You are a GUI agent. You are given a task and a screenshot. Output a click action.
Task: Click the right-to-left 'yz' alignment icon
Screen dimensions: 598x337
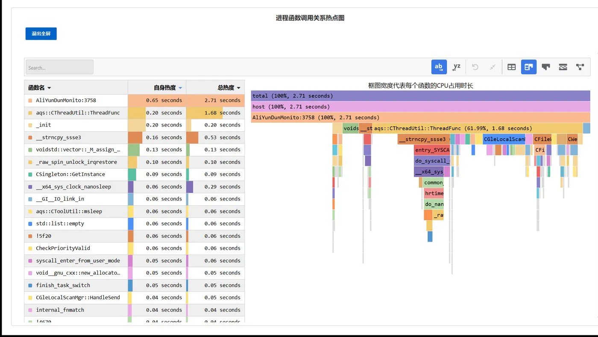(457, 67)
